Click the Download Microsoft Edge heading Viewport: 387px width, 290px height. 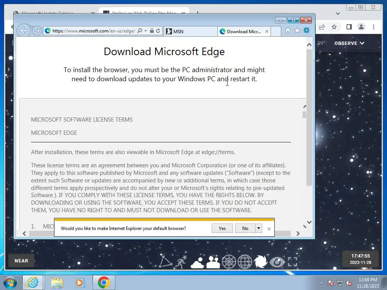[x=164, y=51]
